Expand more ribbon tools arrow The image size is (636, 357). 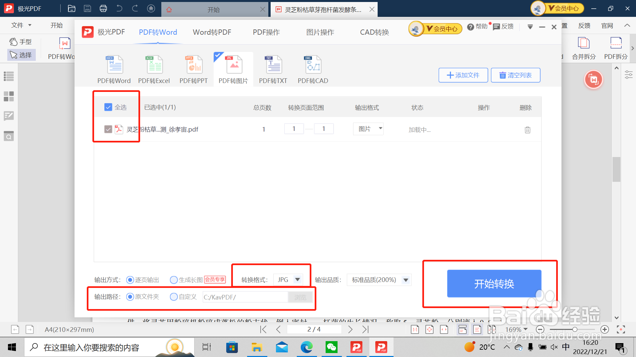pos(632,48)
